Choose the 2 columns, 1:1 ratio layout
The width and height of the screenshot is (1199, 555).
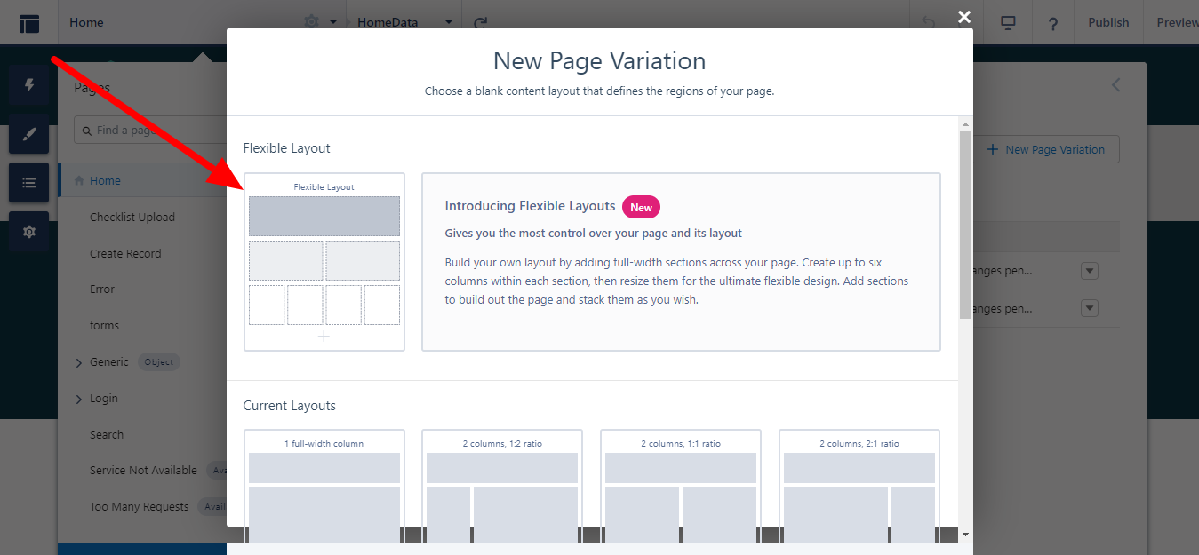(681, 487)
